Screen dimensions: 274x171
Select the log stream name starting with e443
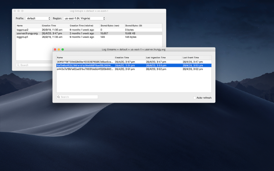tap(85, 69)
